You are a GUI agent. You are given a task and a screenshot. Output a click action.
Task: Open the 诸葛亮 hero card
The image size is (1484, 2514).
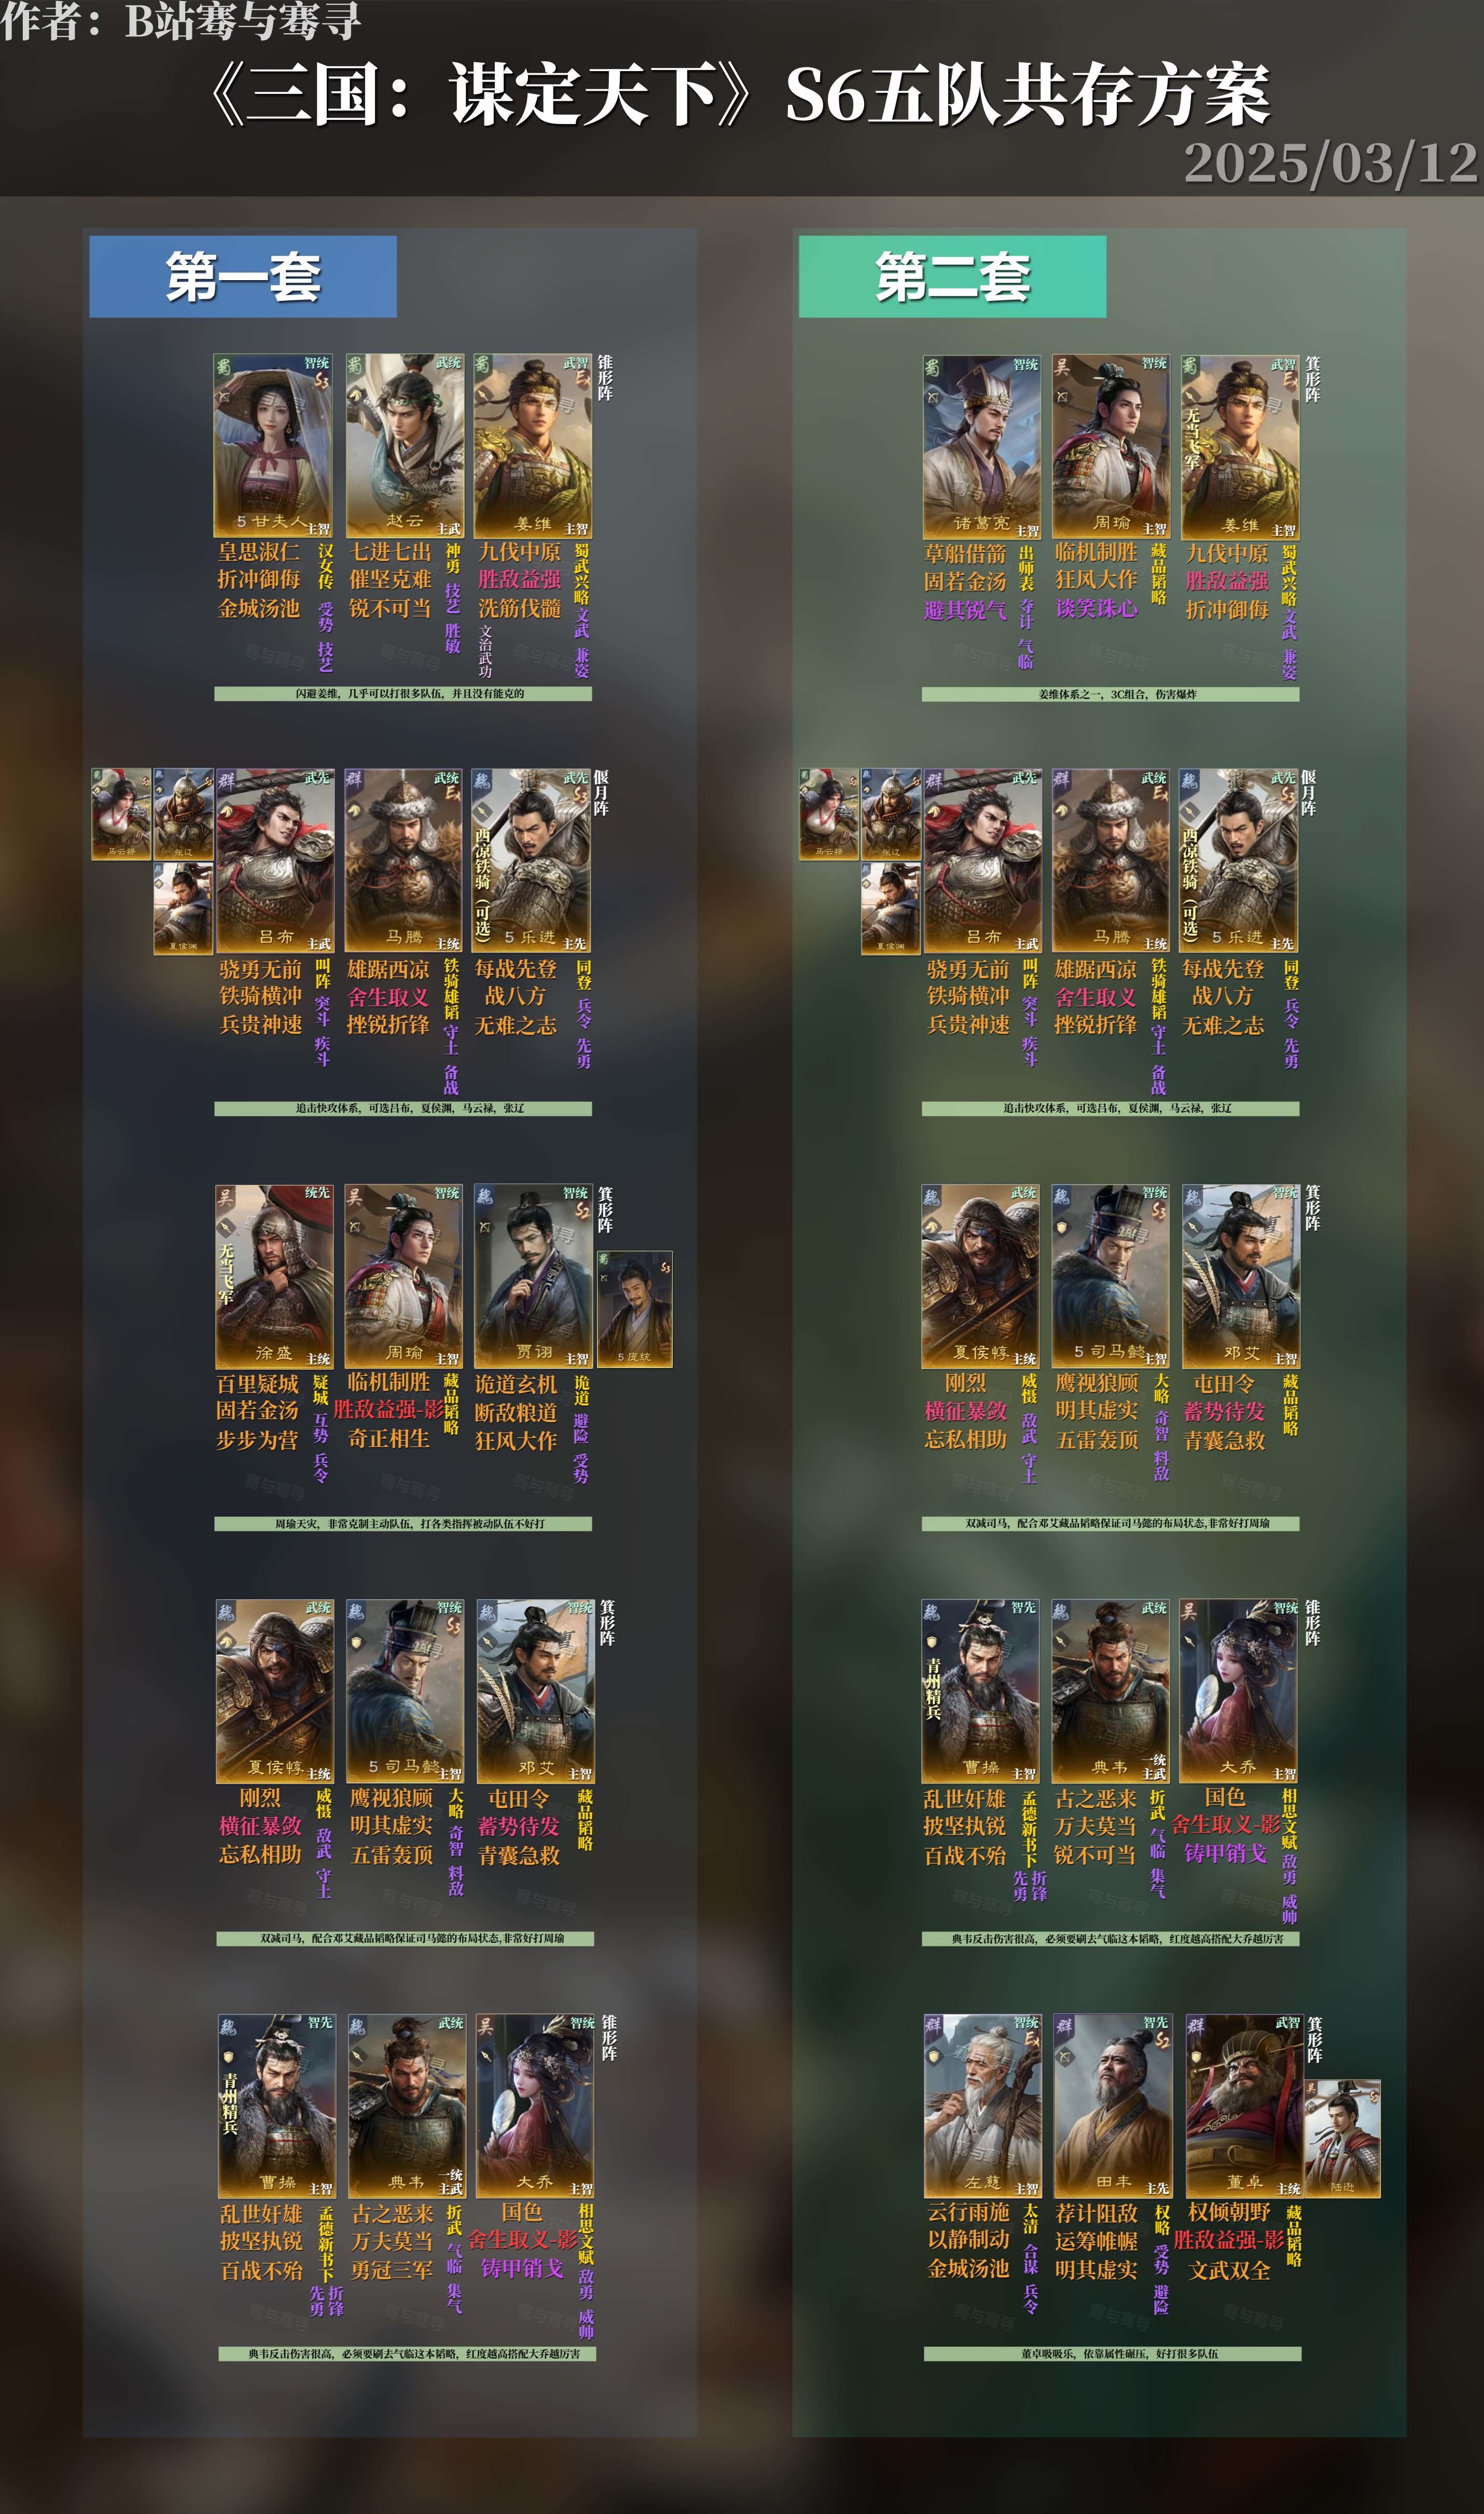[x=982, y=447]
